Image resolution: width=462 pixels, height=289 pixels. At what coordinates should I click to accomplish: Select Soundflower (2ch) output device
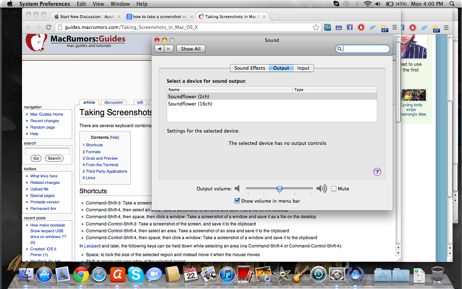[272, 96]
